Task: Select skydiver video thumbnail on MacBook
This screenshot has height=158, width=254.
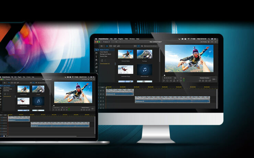Action: [23, 89]
